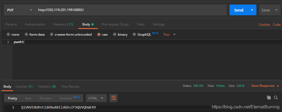Open the Headers (11) request tab

63,24
